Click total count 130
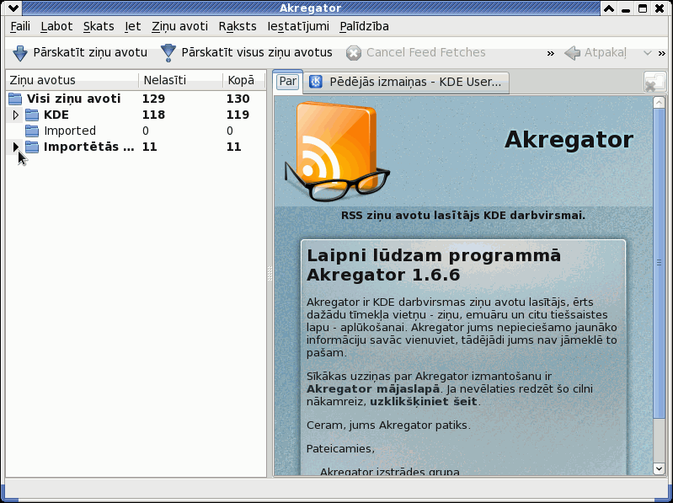This screenshot has width=673, height=503. point(238,99)
